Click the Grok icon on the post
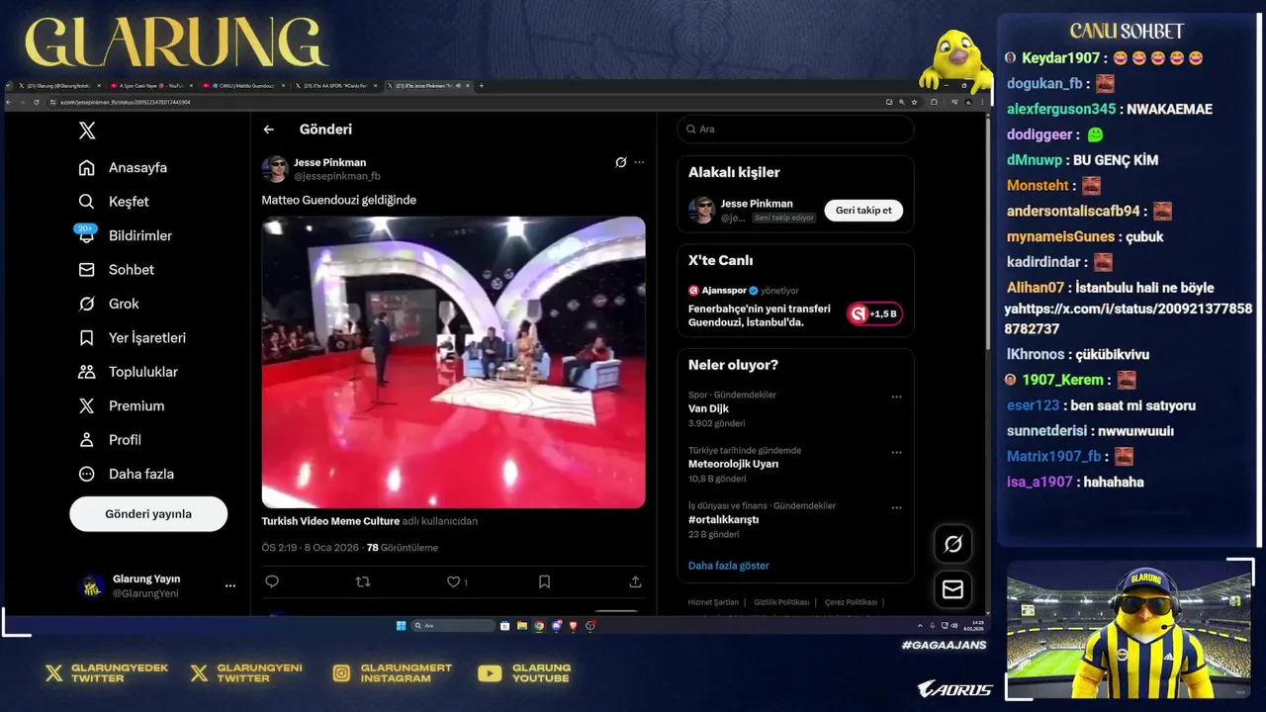The image size is (1266, 712). (621, 162)
